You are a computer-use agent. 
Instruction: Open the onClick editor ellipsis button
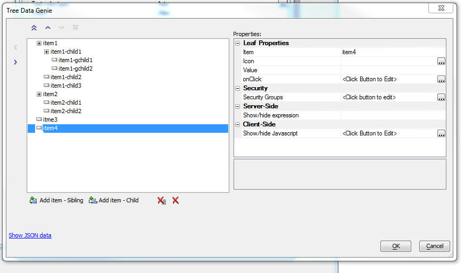[441, 79]
